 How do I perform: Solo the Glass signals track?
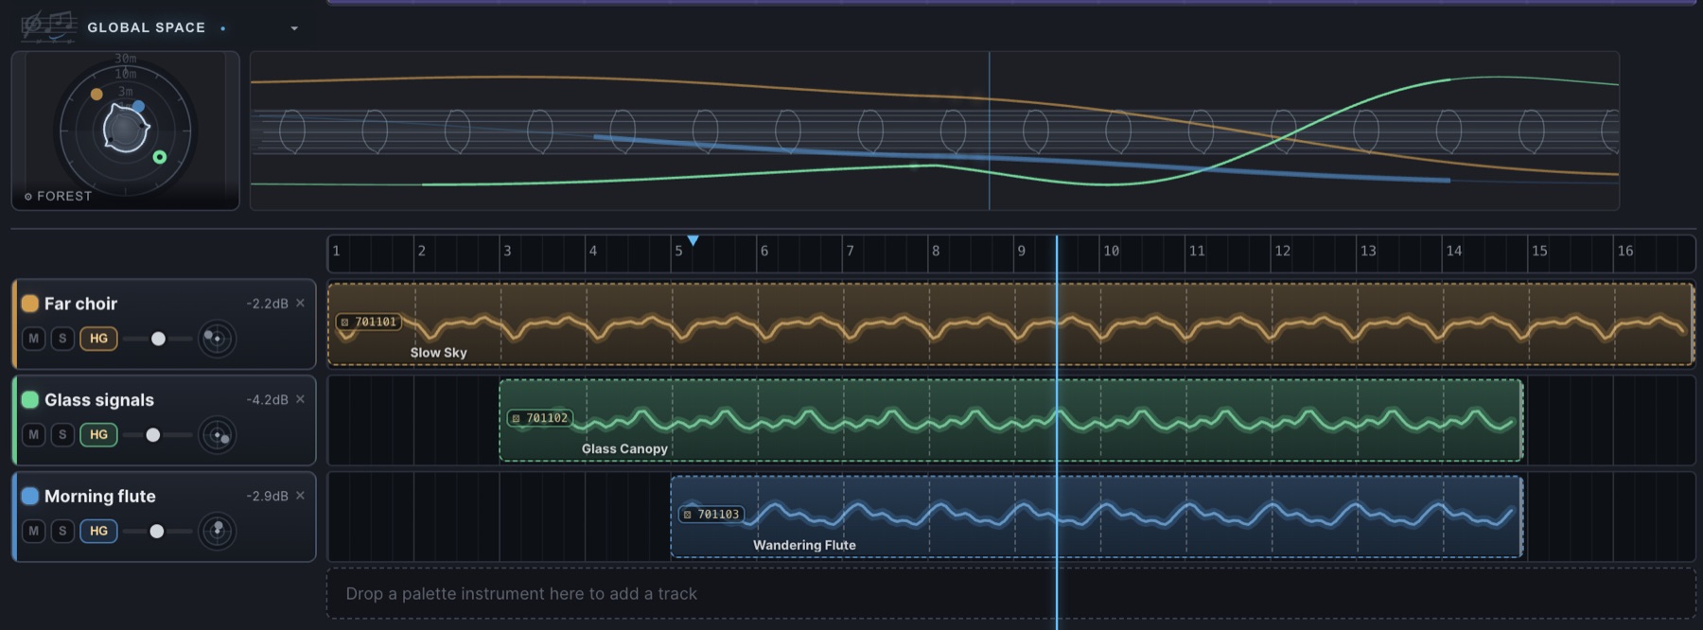62,435
